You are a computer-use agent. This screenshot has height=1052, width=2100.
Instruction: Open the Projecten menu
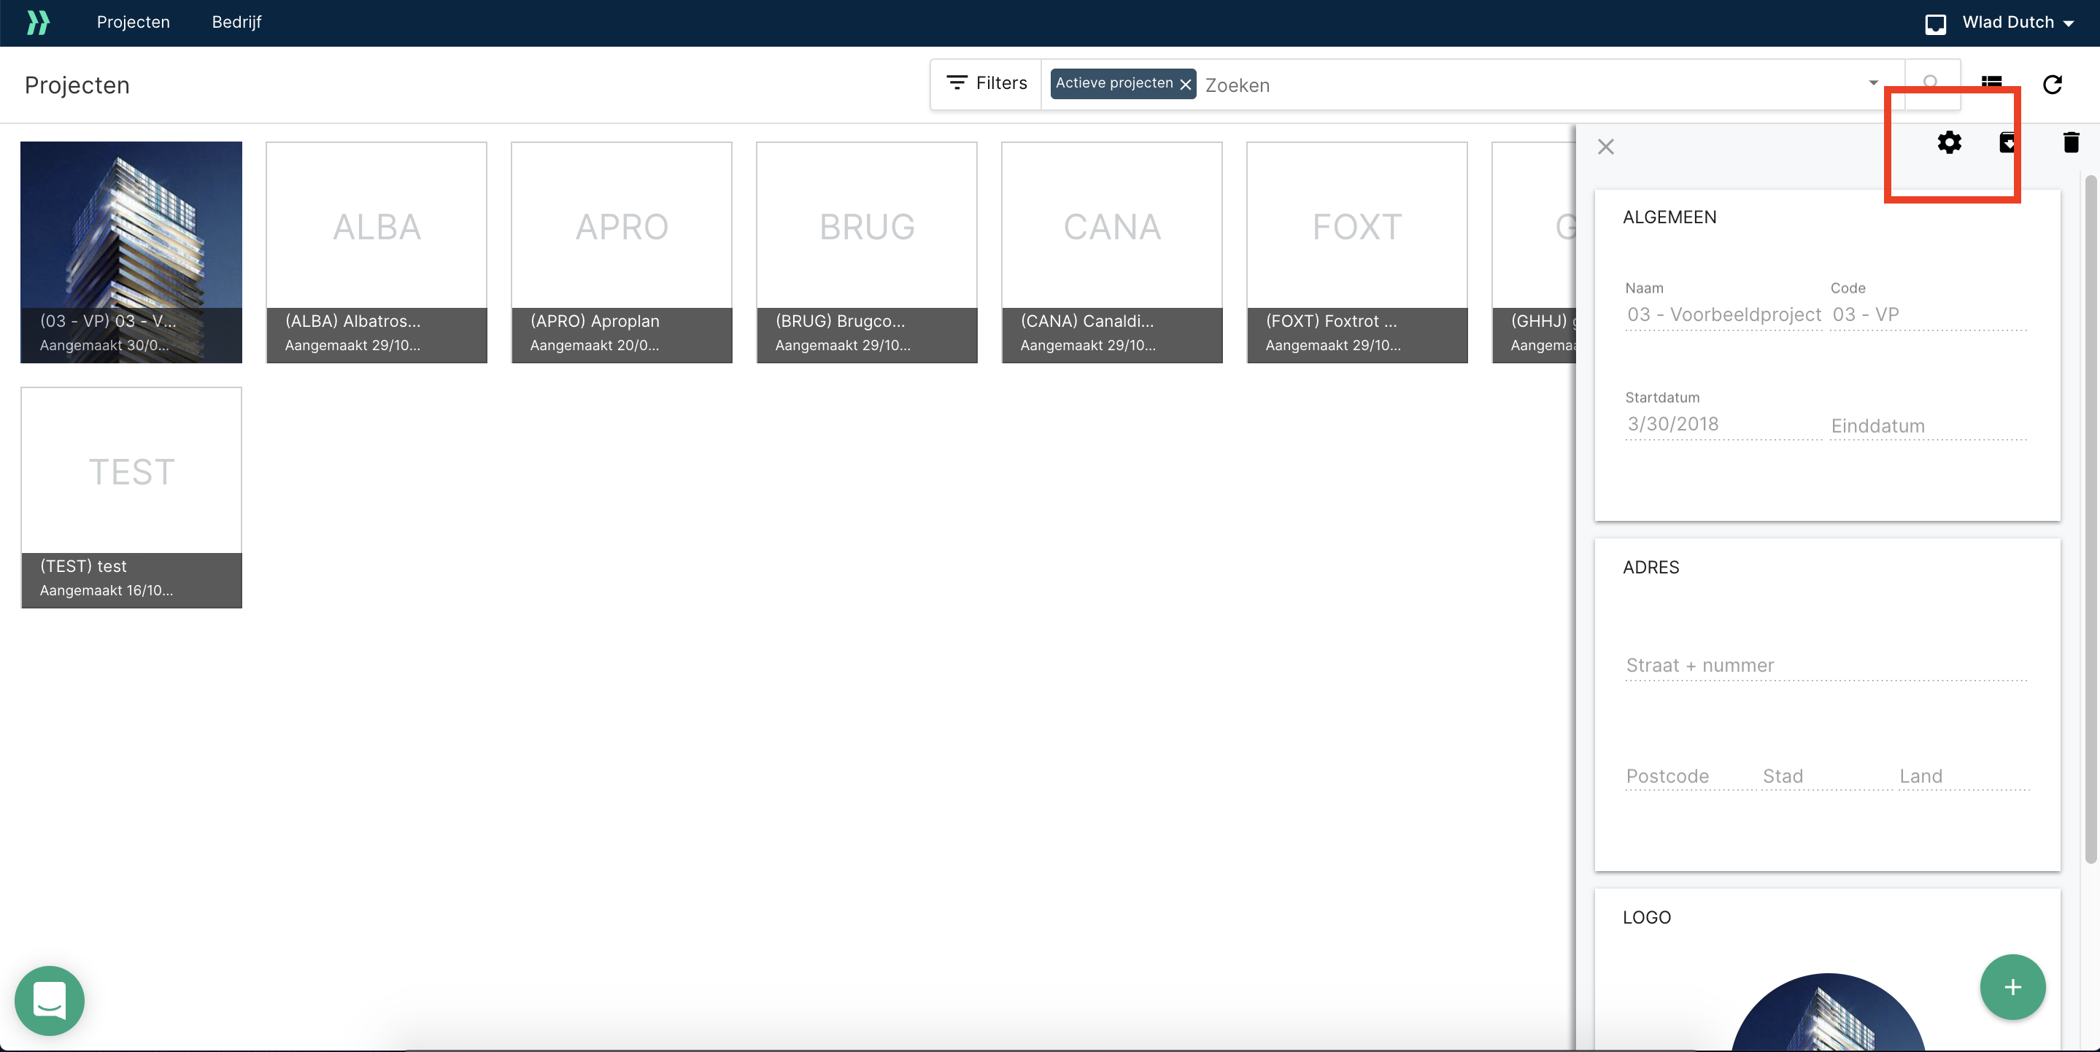133,22
